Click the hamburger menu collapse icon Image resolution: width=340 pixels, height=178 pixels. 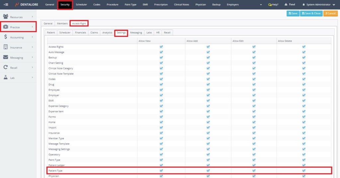click(6, 5)
